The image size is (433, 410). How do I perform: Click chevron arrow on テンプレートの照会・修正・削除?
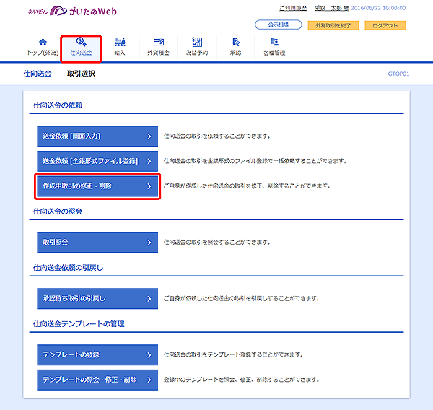149,380
